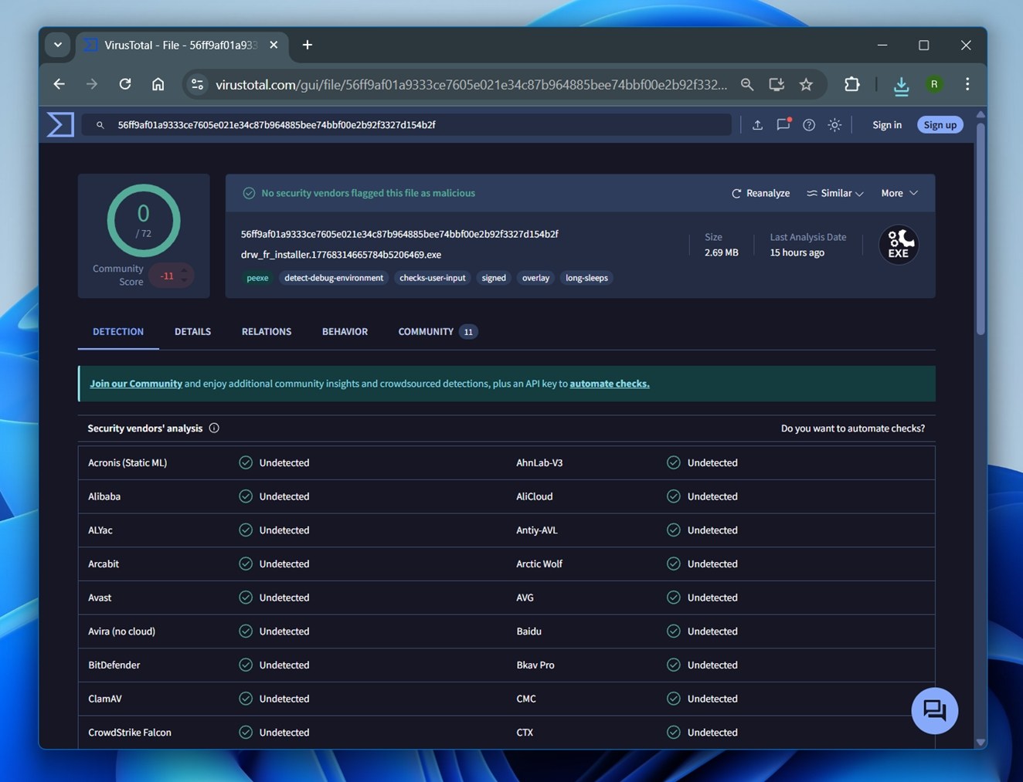Click the 2.69 MB size value
The image size is (1023, 782).
722,252
